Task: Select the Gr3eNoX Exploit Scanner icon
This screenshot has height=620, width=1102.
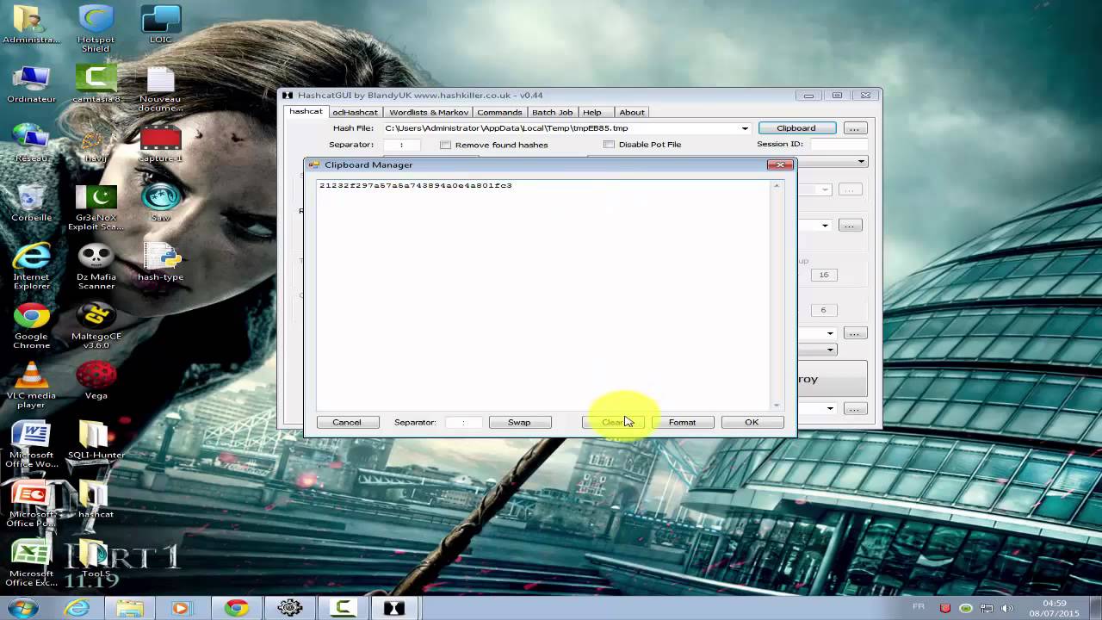Action: click(96, 207)
